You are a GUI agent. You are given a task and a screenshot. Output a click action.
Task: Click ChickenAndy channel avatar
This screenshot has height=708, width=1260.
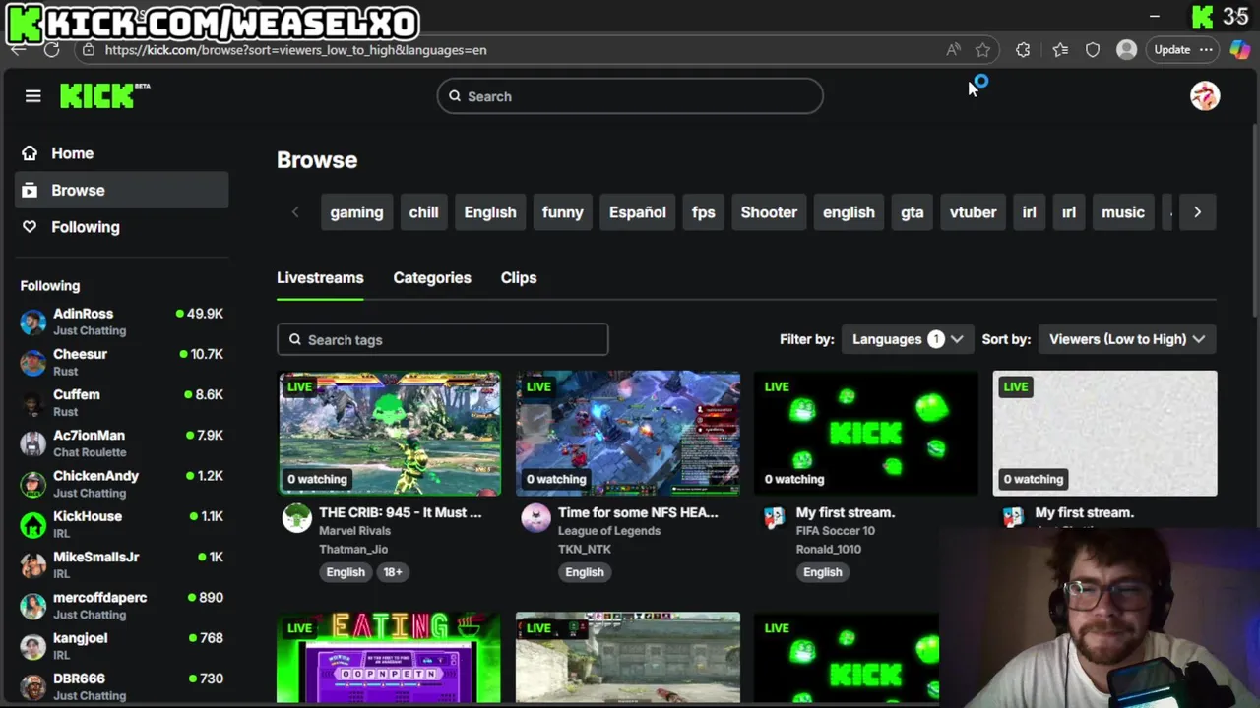(x=33, y=484)
